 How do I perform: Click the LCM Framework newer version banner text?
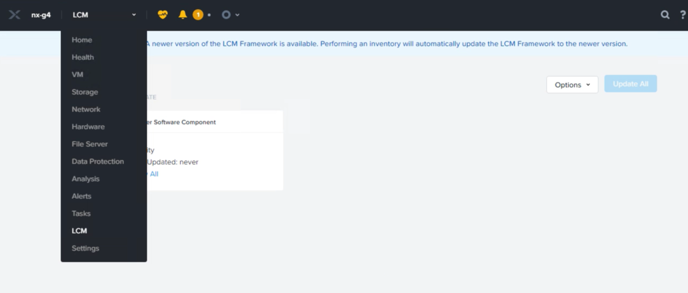click(x=387, y=44)
